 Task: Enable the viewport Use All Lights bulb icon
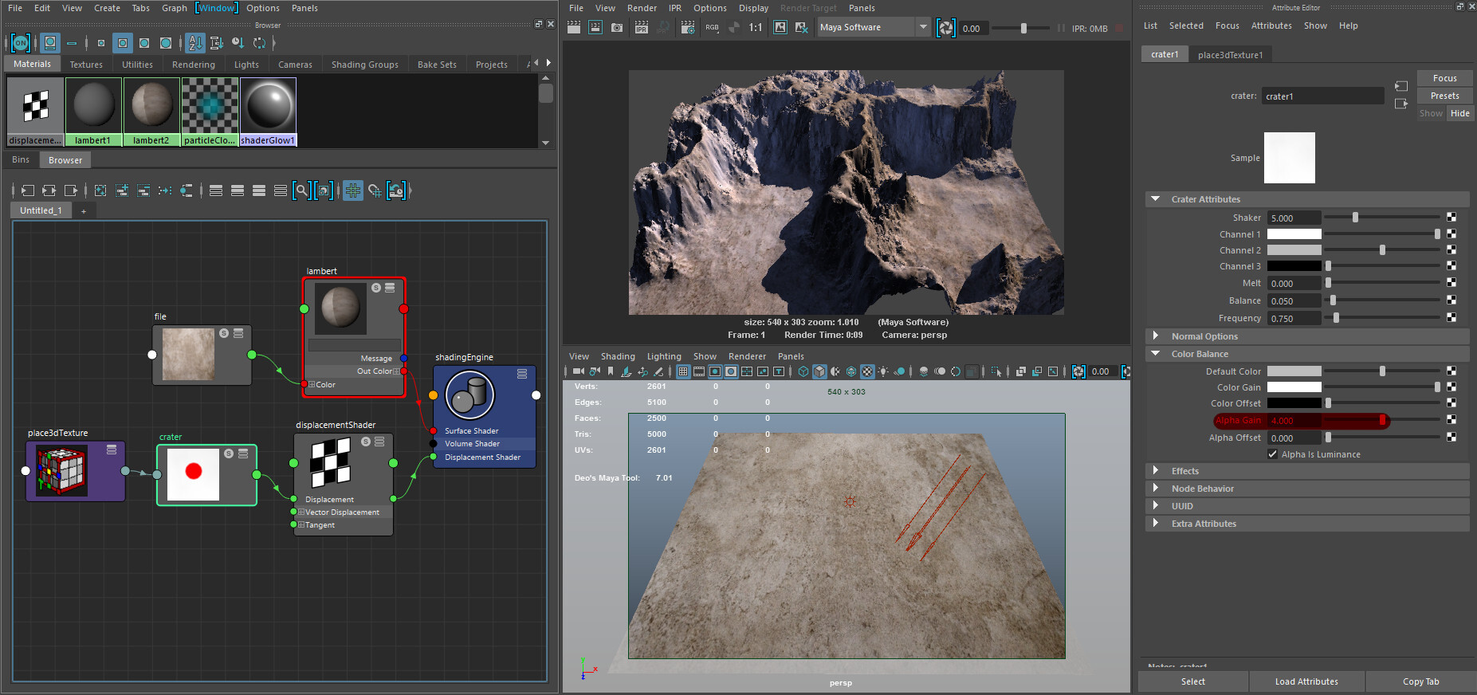point(883,371)
